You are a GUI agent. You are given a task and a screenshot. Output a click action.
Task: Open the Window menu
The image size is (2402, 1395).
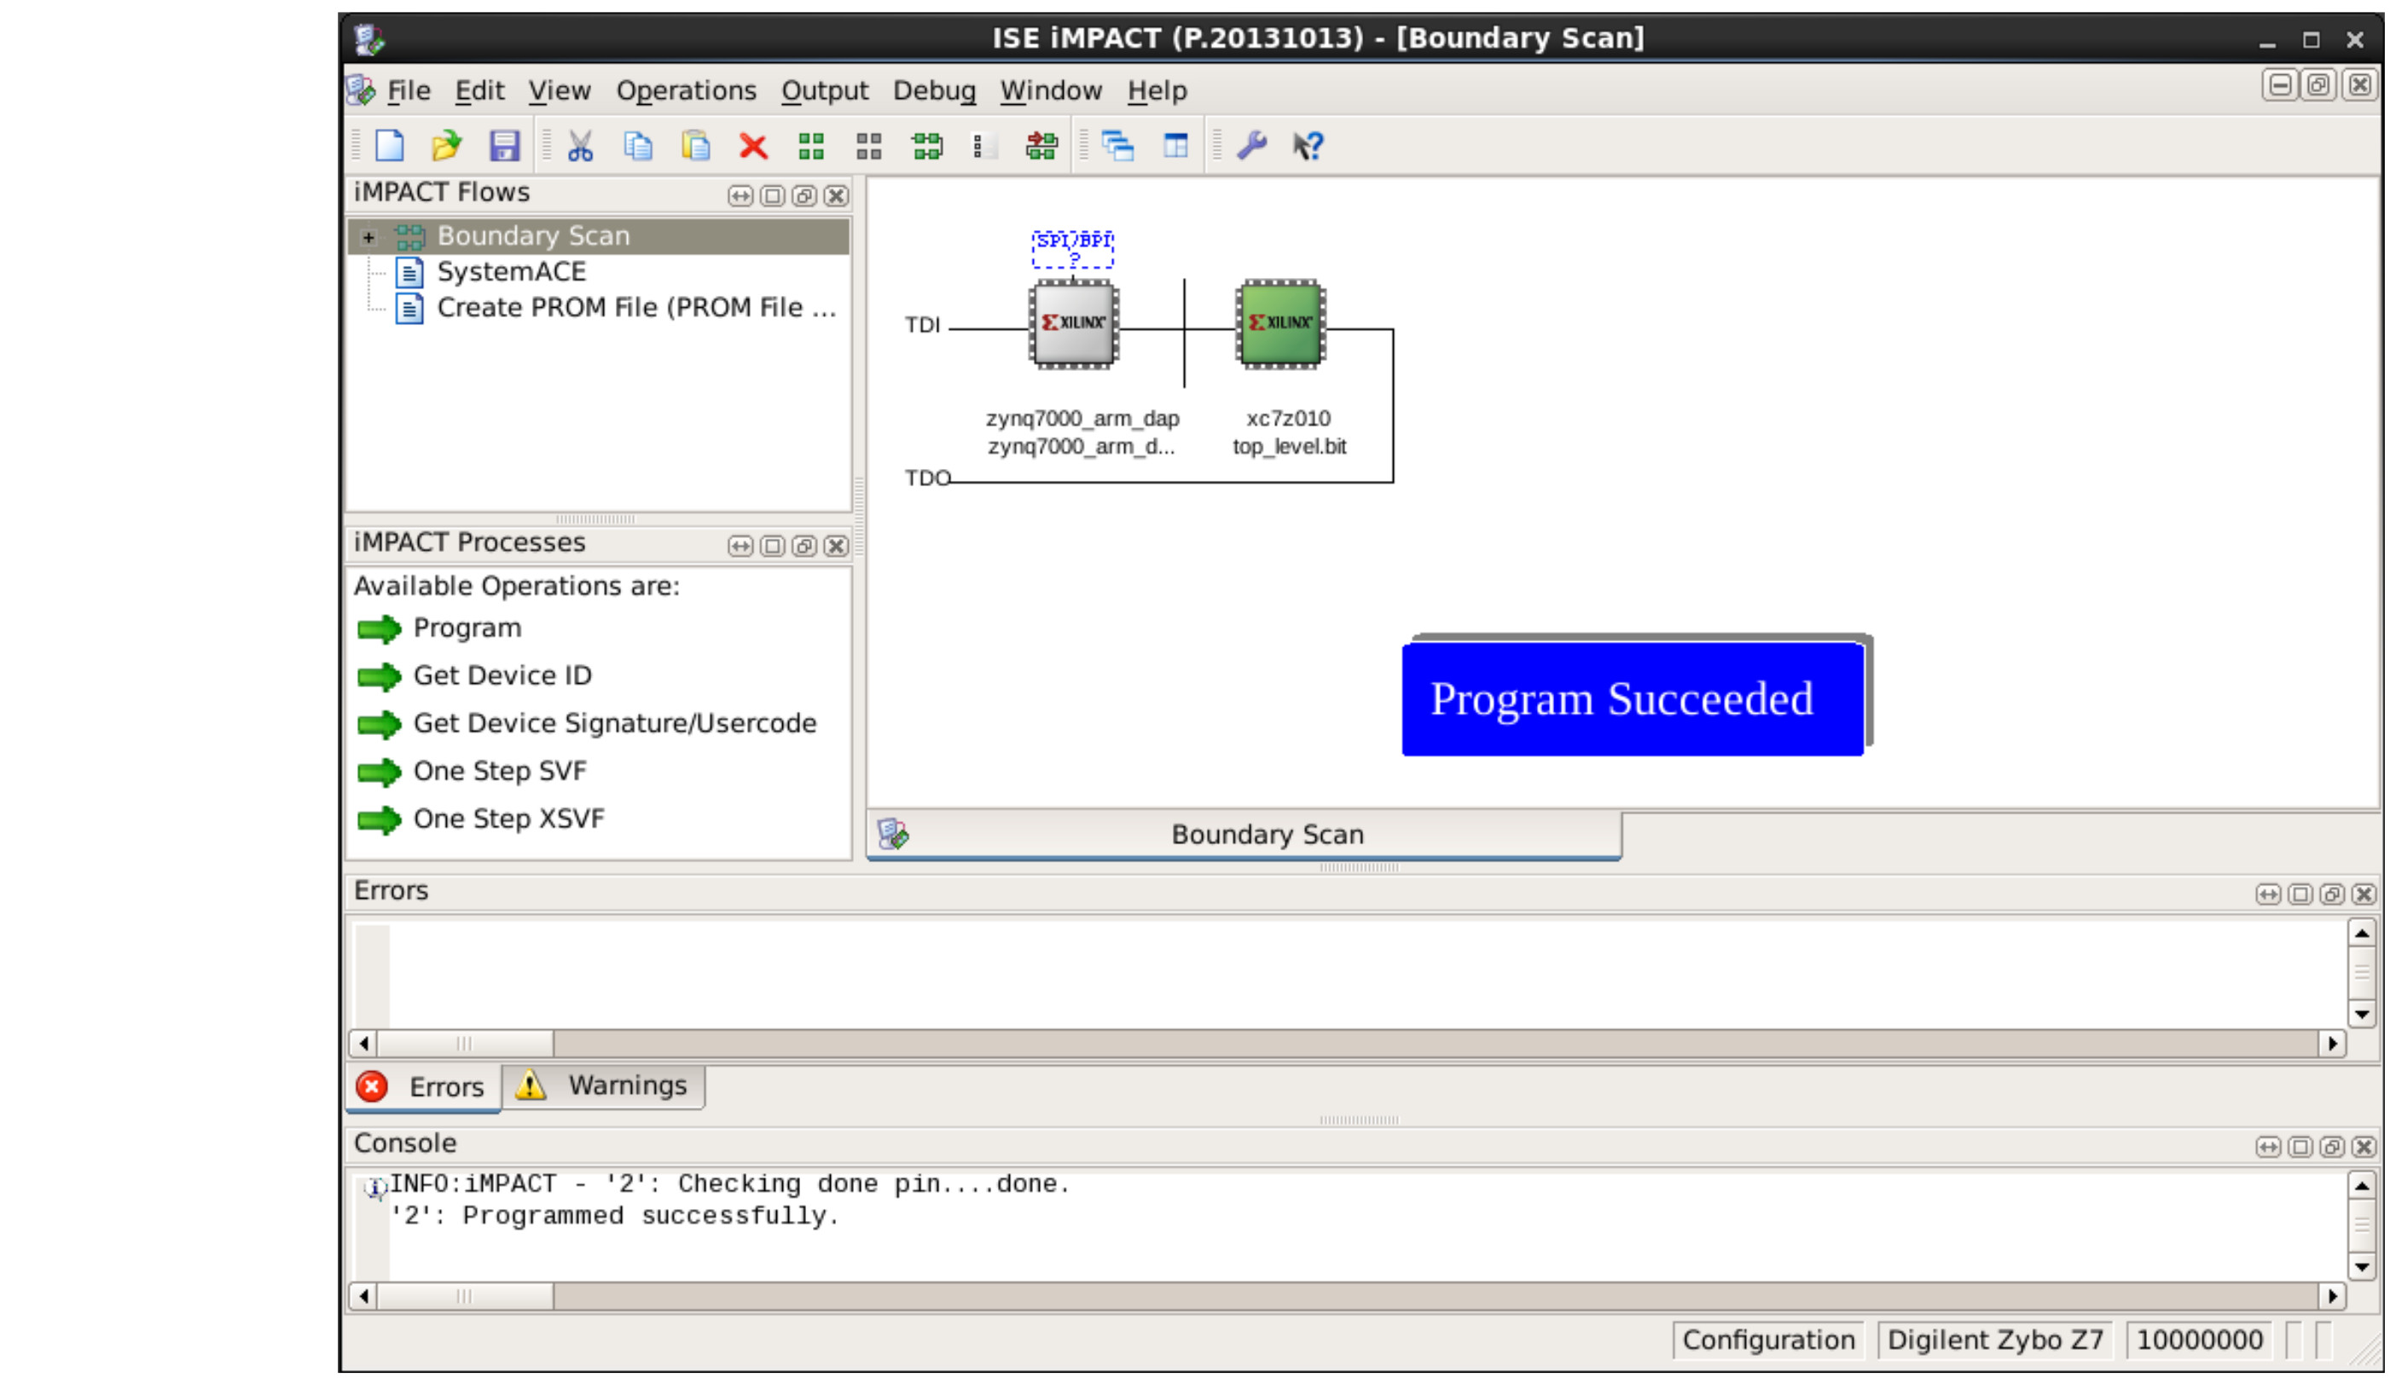coord(1052,91)
